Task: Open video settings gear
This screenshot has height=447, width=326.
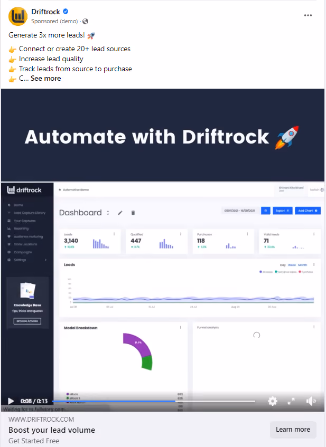Action: tap(273, 401)
